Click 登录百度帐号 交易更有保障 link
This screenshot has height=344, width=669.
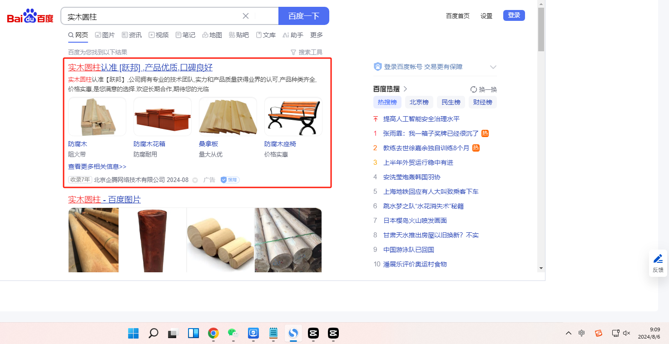423,67
